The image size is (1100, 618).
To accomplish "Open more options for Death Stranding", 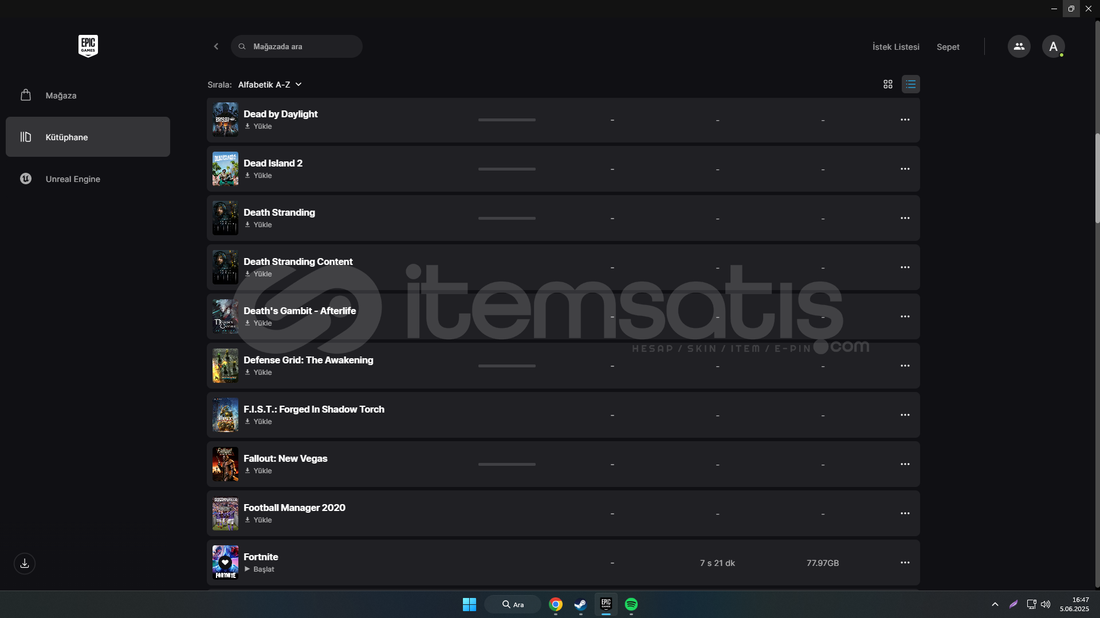I will tap(905, 218).
